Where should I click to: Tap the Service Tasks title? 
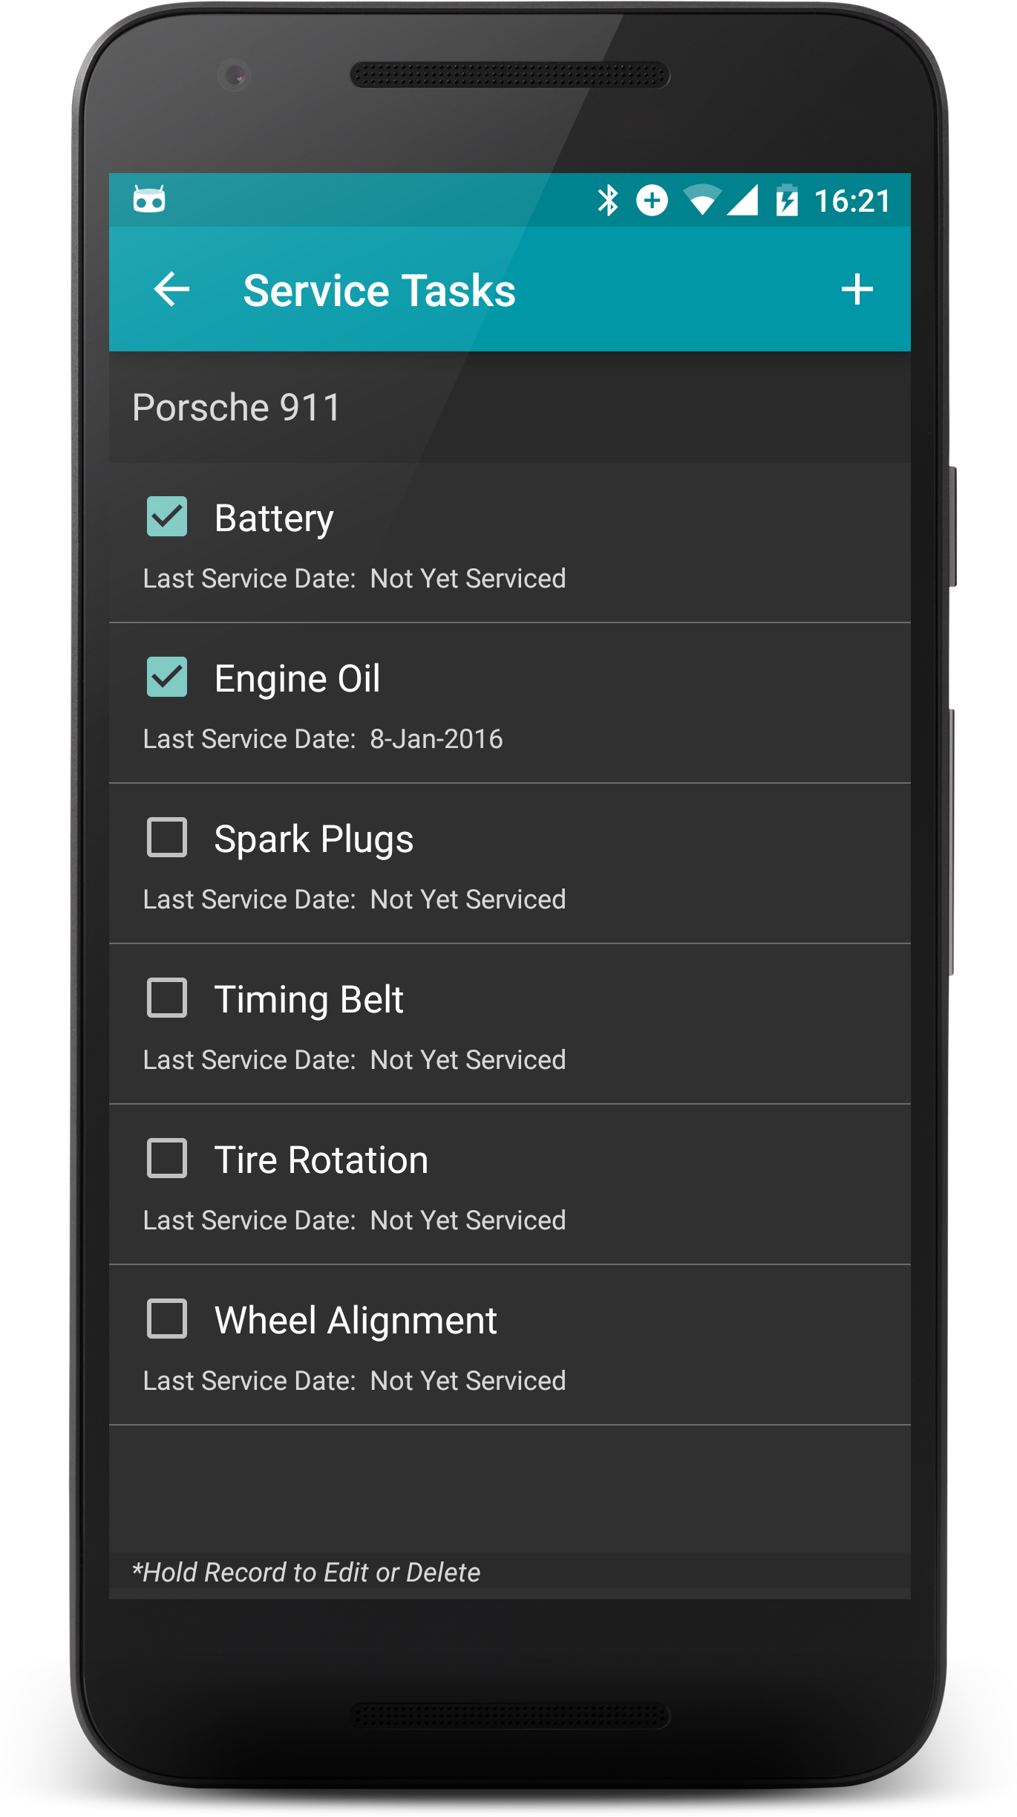(x=379, y=290)
